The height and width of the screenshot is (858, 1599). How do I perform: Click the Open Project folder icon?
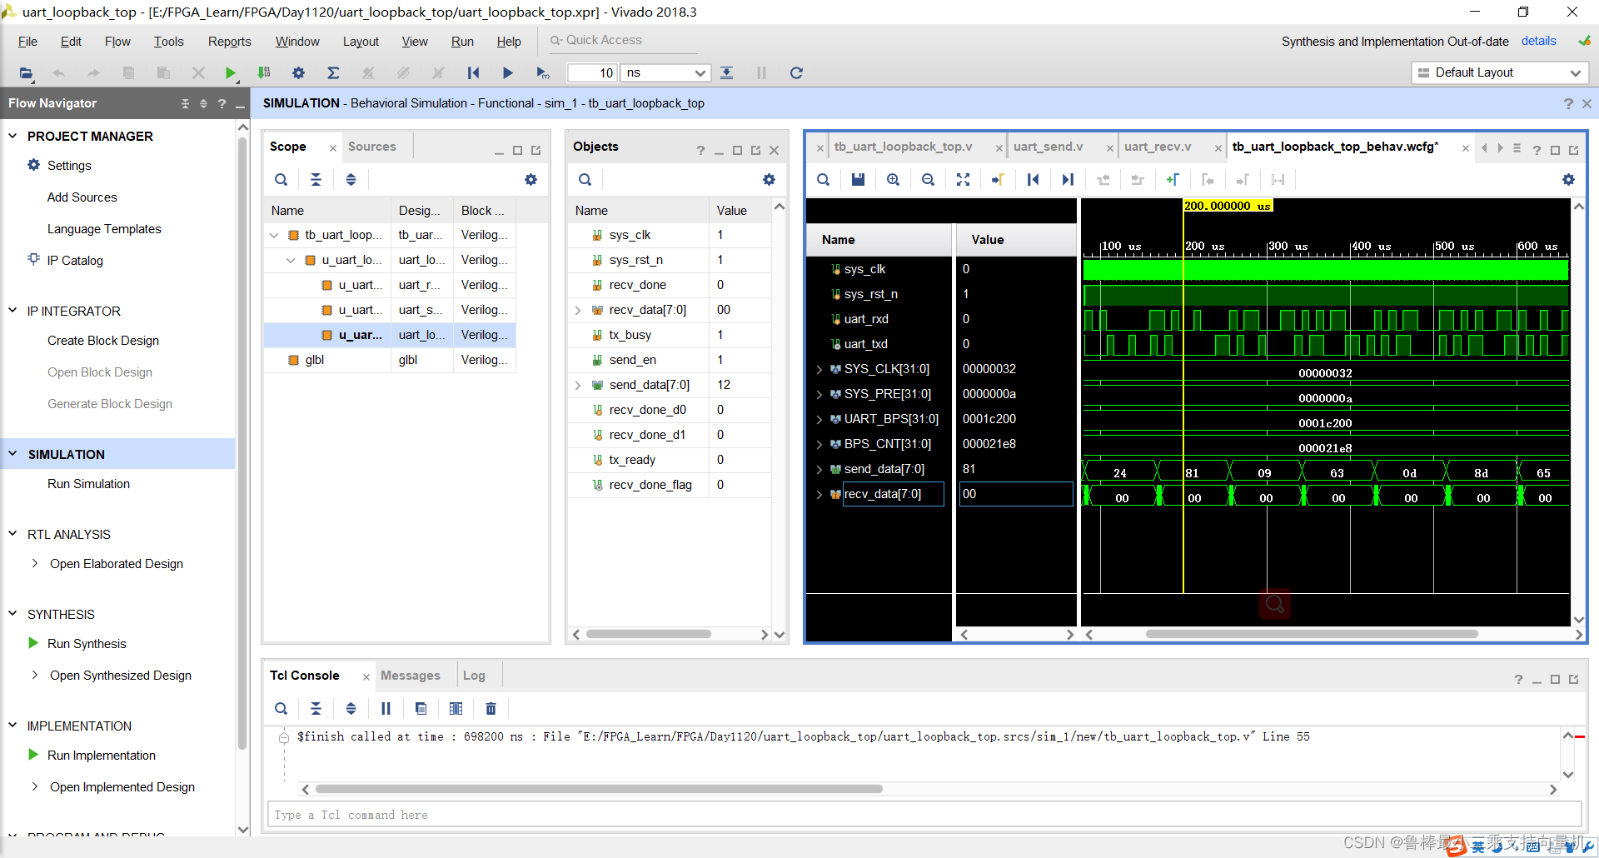click(x=27, y=73)
